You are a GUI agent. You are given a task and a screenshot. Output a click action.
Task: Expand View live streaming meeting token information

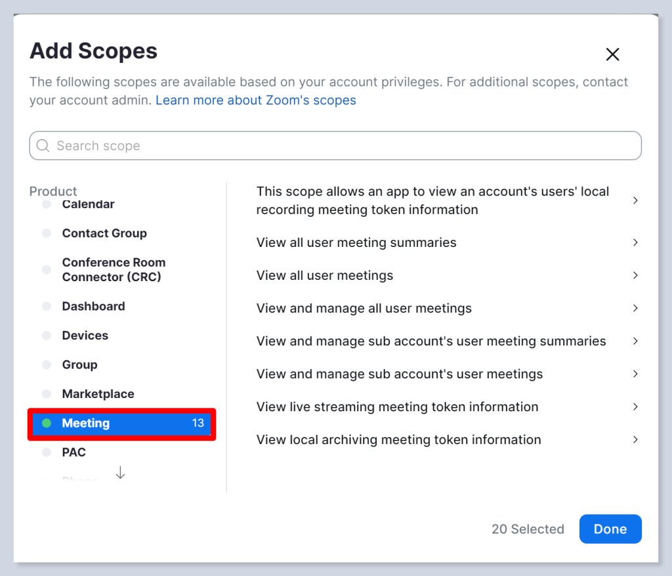(635, 407)
